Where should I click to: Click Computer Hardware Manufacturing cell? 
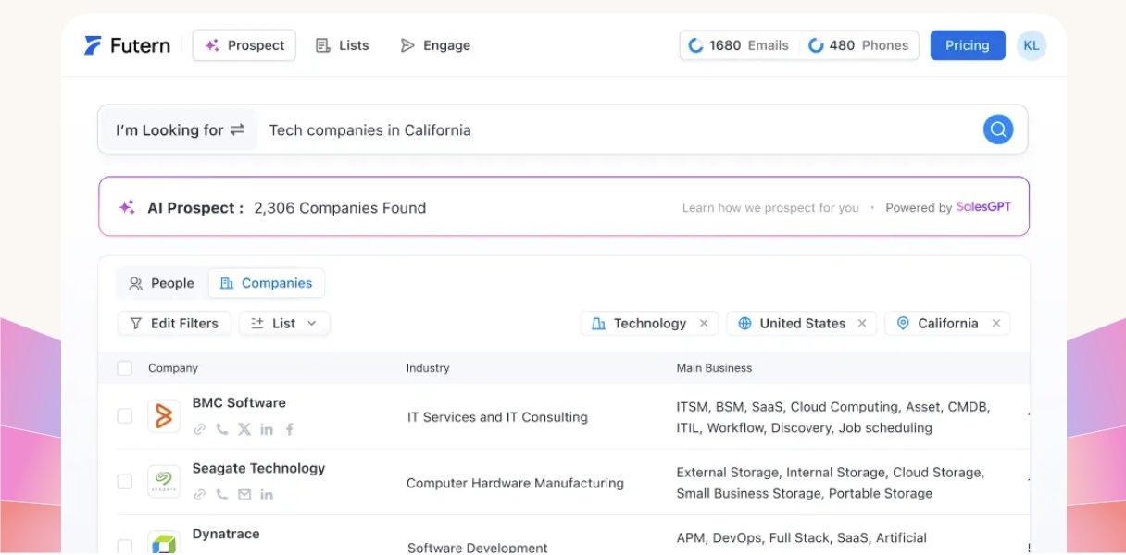click(515, 483)
